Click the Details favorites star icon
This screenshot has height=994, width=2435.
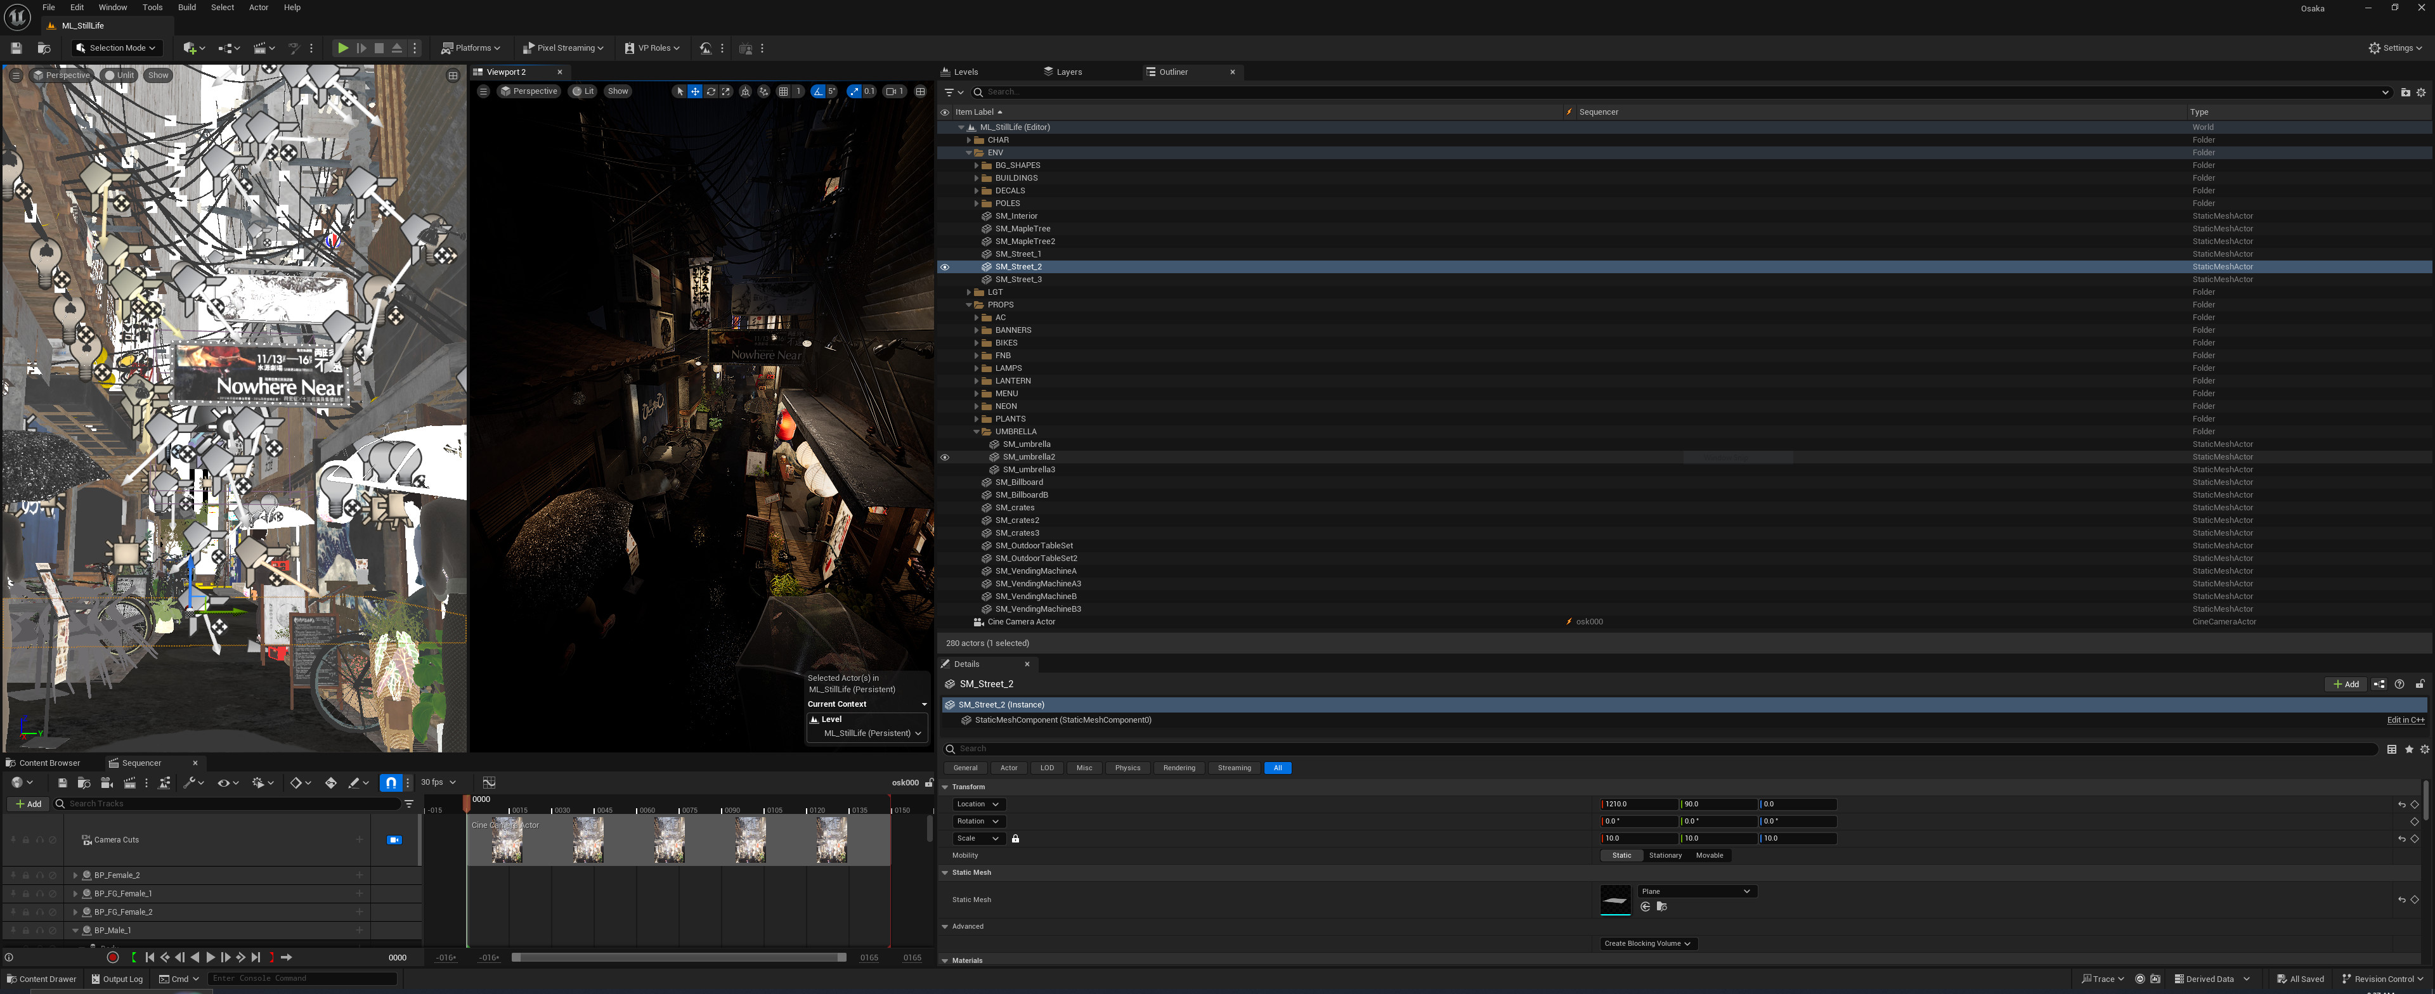2408,749
